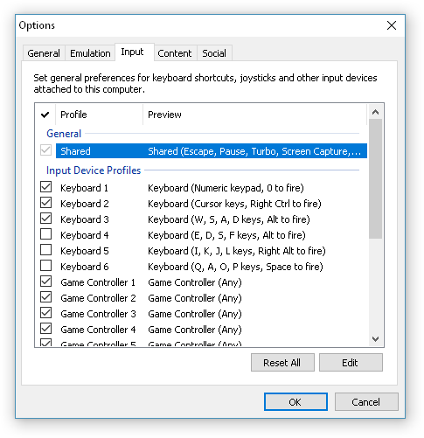Open the Emulation tab
Screen dimensions: 424x438
point(90,53)
